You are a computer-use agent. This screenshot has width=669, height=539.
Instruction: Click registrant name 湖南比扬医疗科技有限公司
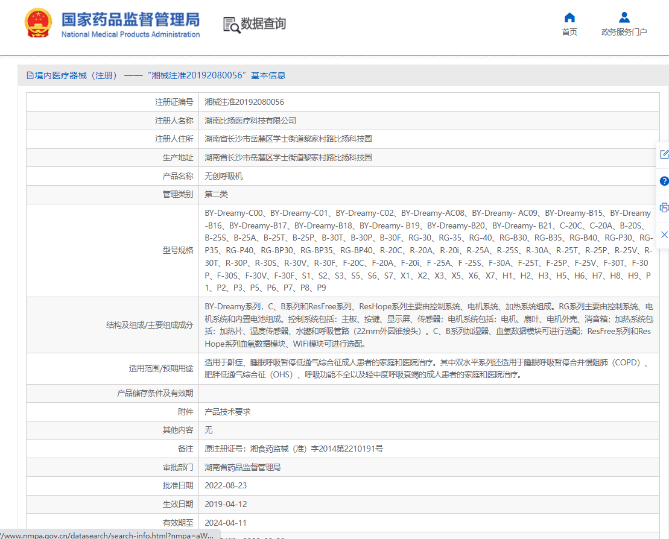(x=250, y=121)
